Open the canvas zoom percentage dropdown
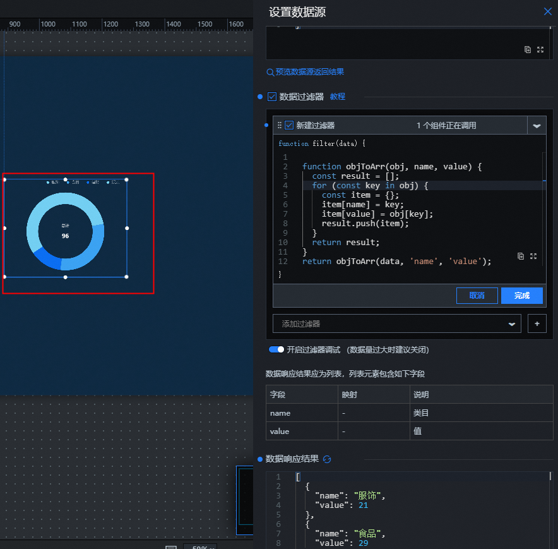This screenshot has width=558, height=549. [199, 546]
